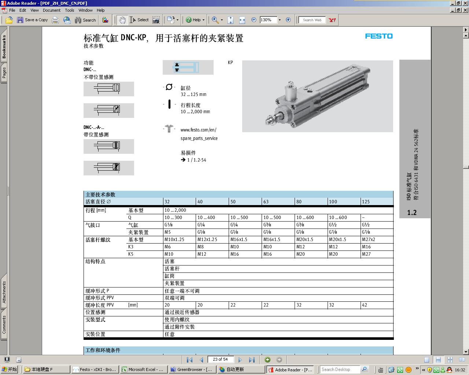Open the Help menu in menu bar
This screenshot has height=375, width=469.
point(100,10)
